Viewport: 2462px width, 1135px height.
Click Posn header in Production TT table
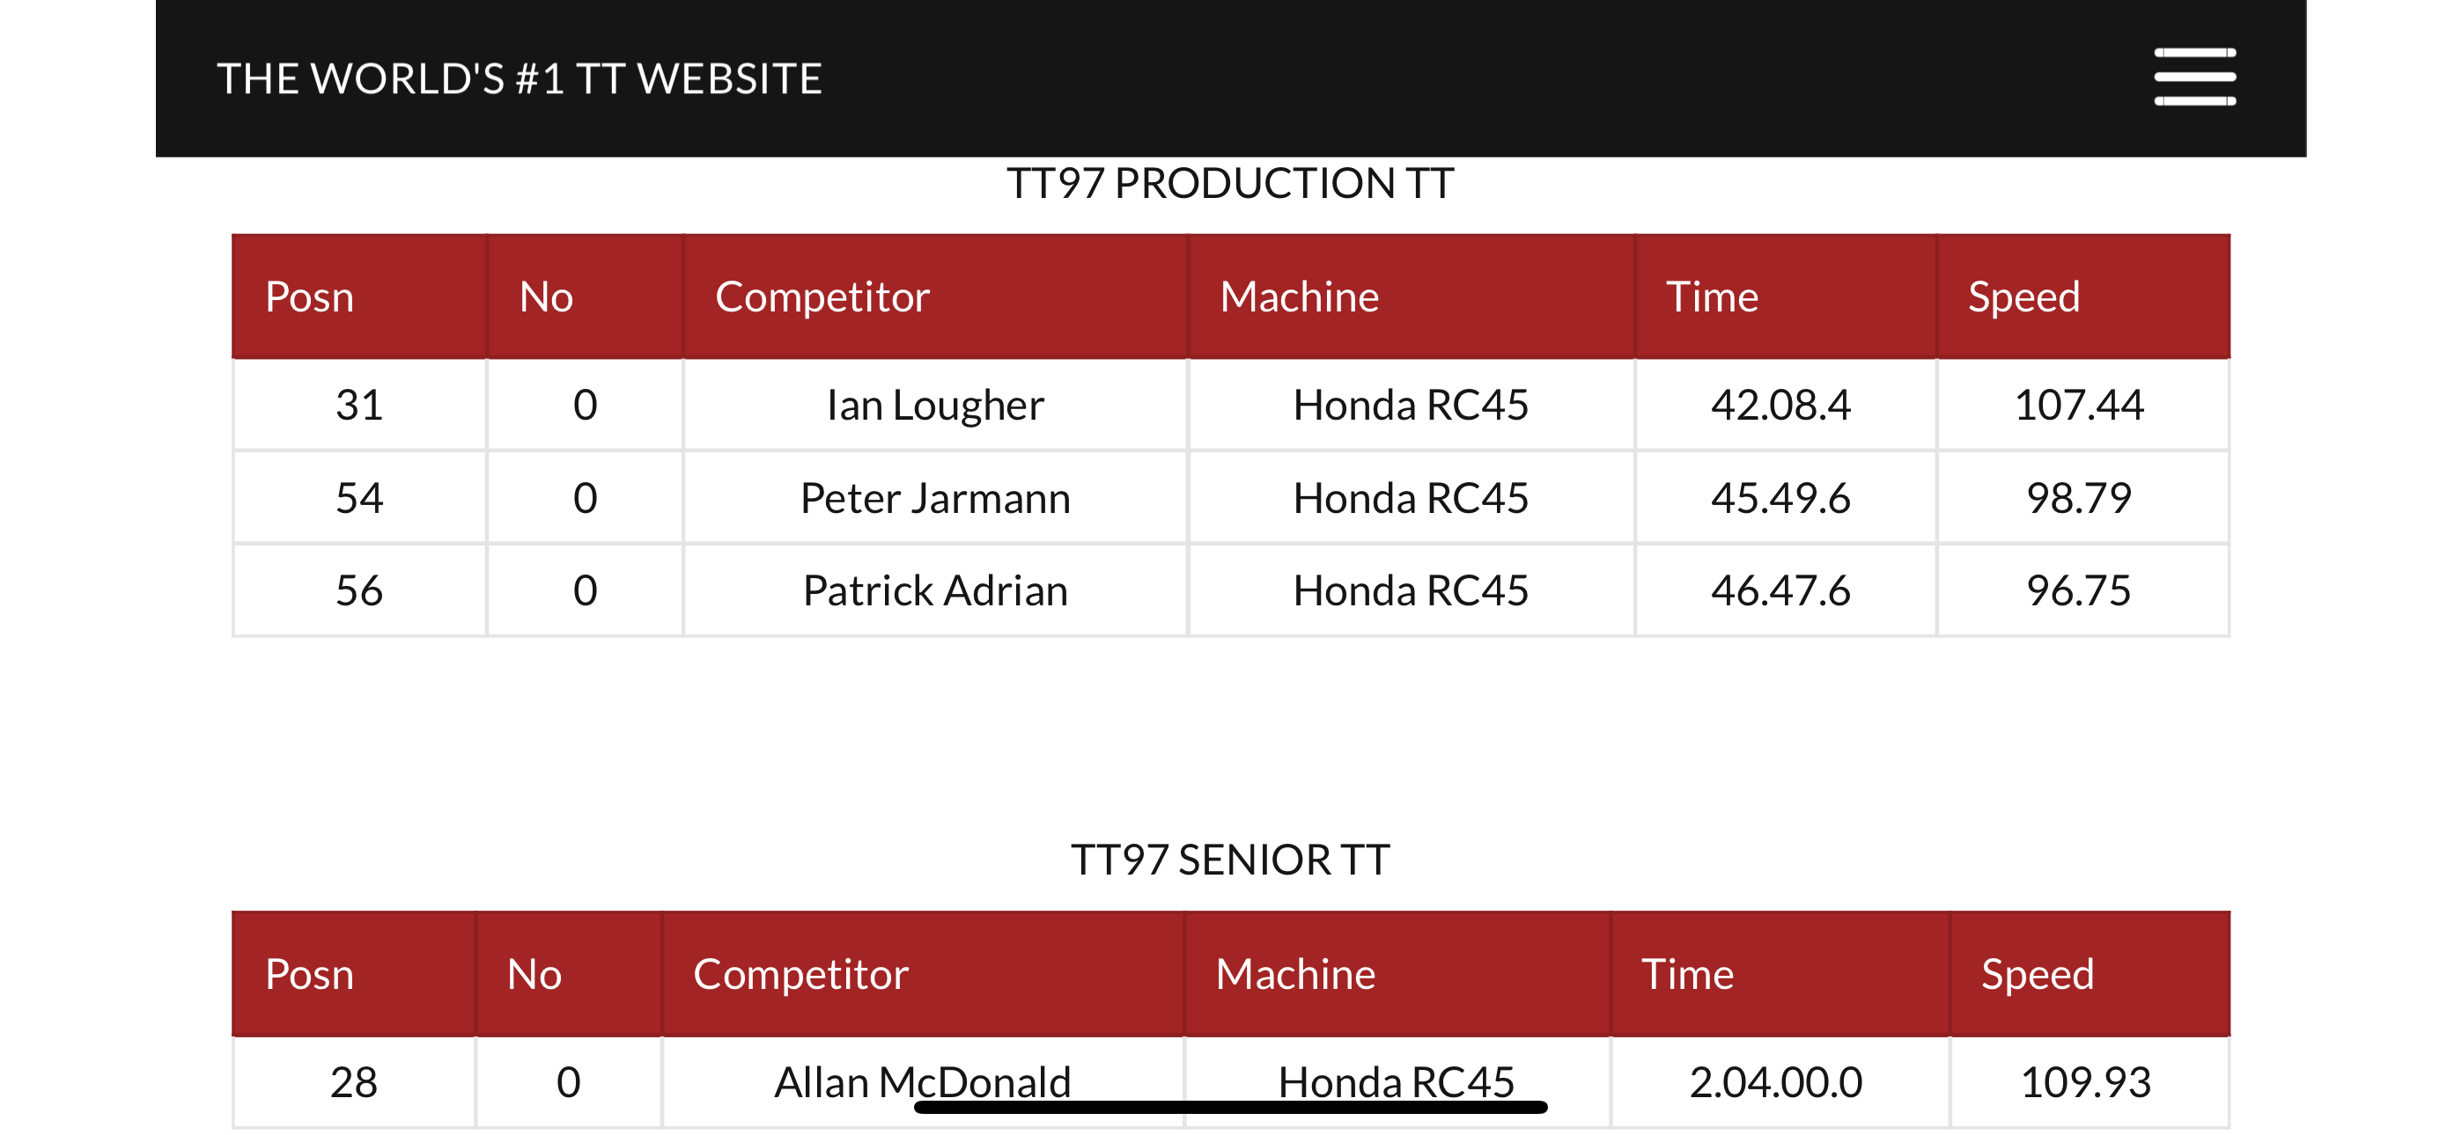[x=310, y=297]
